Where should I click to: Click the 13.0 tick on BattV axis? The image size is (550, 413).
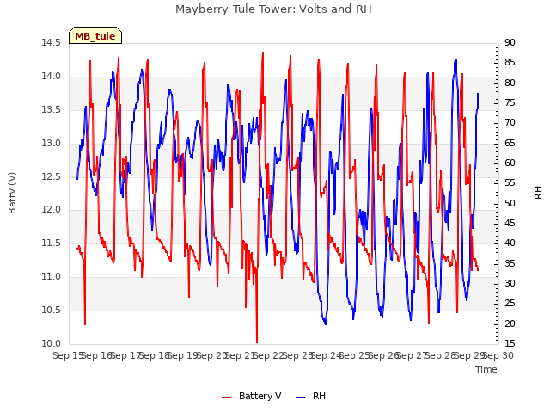[x=52, y=144]
